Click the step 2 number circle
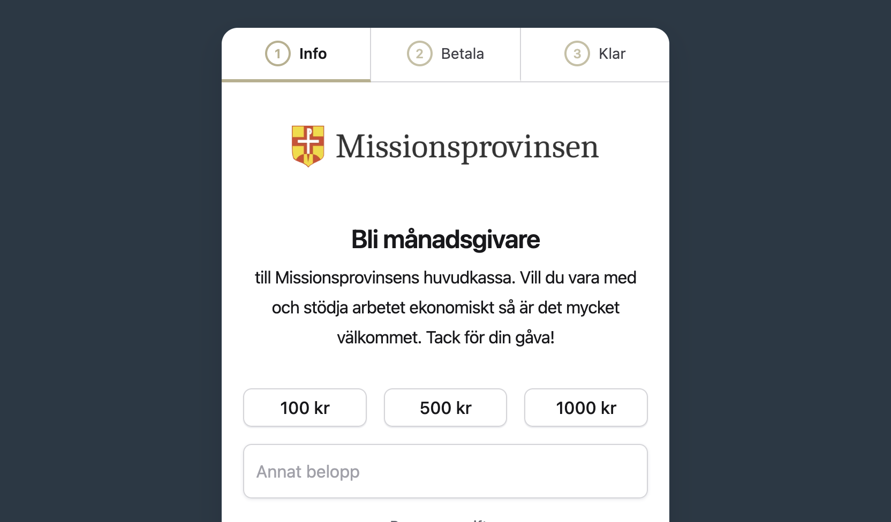Viewport: 891px width, 522px height. click(419, 53)
